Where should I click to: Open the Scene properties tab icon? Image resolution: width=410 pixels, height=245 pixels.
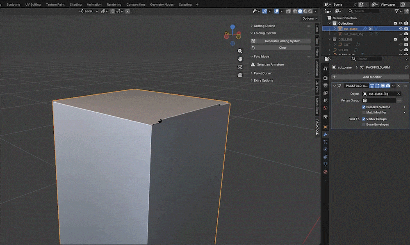[x=325, y=100]
